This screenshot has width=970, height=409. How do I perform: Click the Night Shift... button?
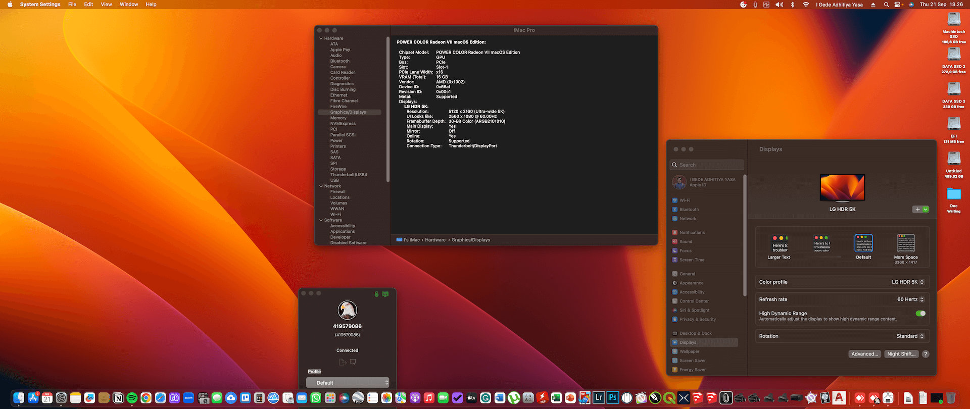tap(901, 354)
